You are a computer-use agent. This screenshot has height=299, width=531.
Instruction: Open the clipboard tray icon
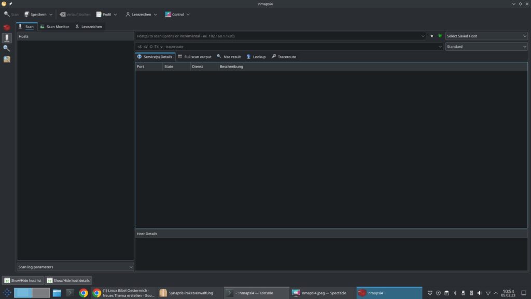(446, 293)
